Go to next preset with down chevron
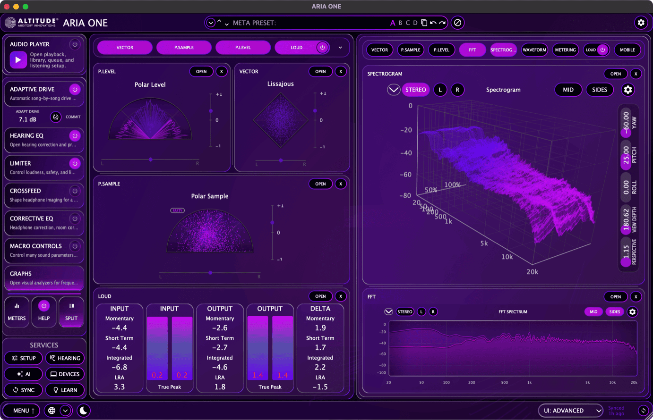This screenshot has height=420, width=653. [227, 24]
